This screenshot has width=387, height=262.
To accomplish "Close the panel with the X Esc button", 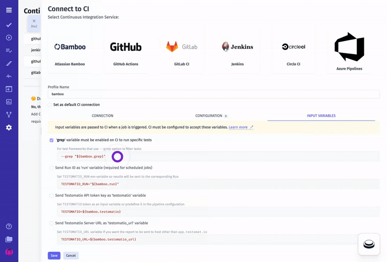I will point(34,23).
